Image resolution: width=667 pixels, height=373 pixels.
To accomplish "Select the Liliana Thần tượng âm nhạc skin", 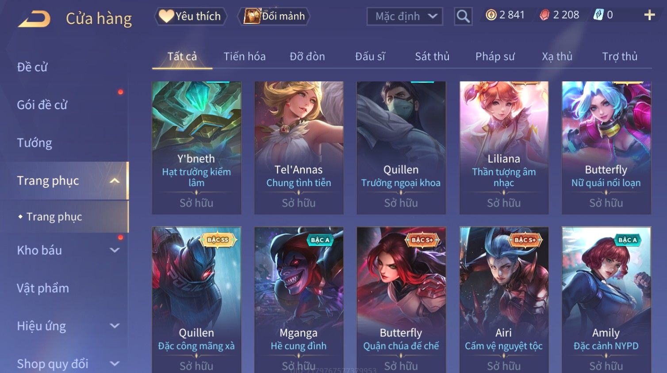I will 504,148.
